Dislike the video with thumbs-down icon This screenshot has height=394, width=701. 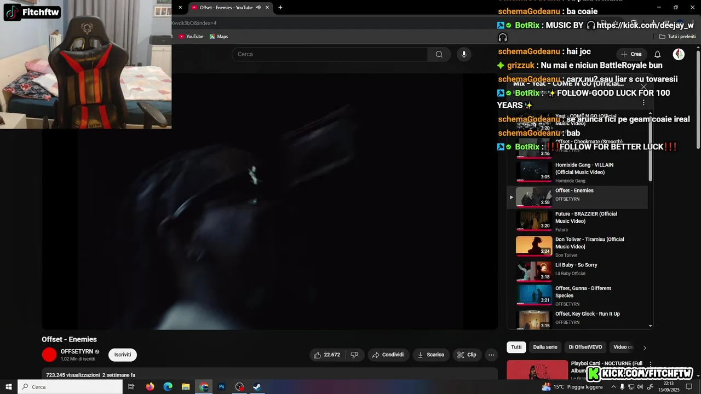354,355
